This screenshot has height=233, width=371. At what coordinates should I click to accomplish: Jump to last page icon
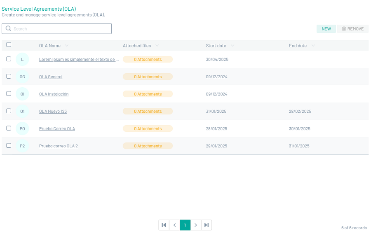[x=207, y=225]
